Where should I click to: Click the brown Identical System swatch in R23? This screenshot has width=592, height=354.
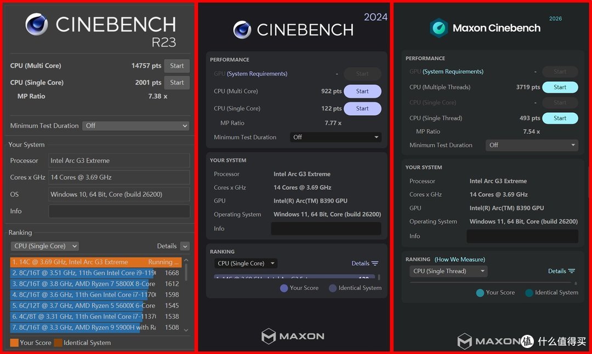(58, 343)
